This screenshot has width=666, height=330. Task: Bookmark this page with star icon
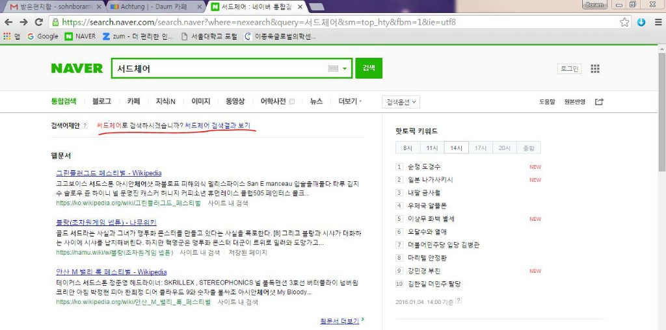pos(624,23)
